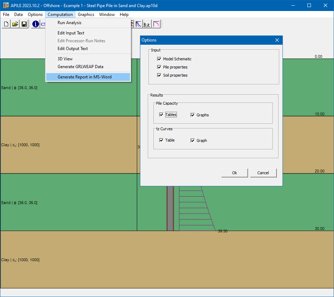Create a new file with the New icon
The height and width of the screenshot is (297, 334).
[x=6, y=24]
